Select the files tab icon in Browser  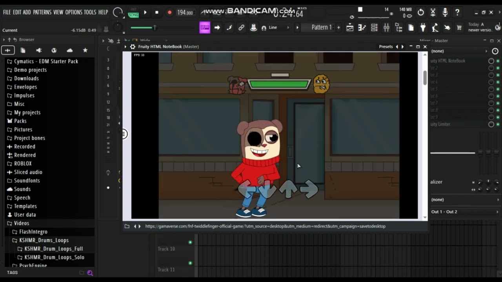pyautogui.click(x=23, y=50)
